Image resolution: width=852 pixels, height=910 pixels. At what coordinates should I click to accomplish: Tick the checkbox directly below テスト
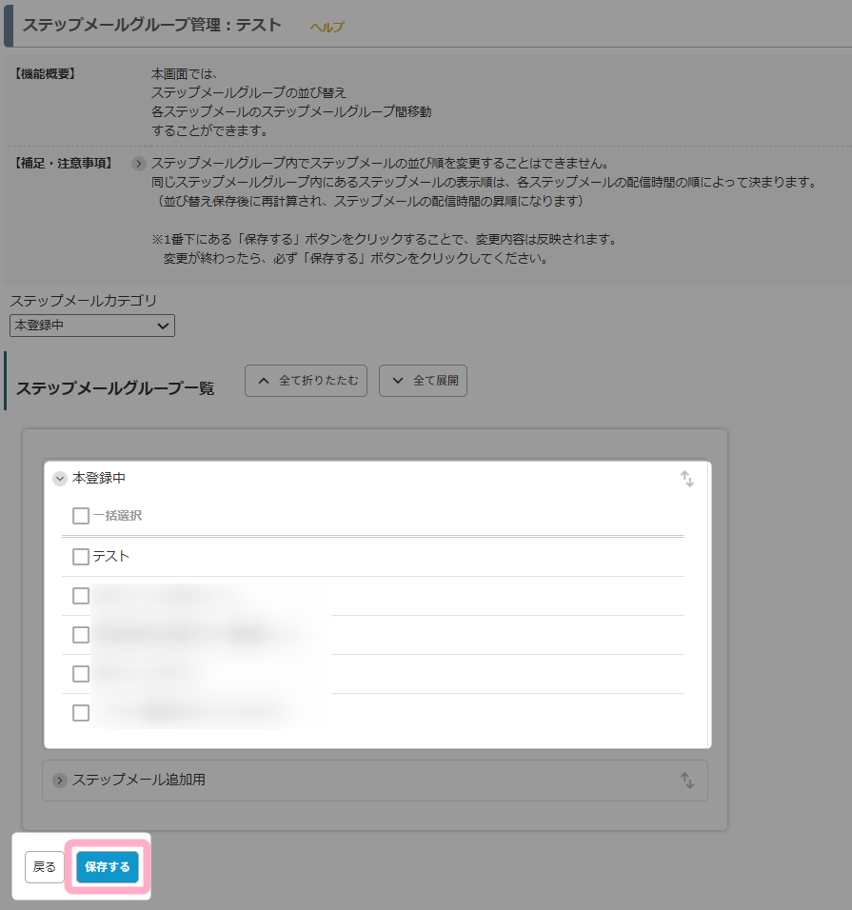(81, 596)
